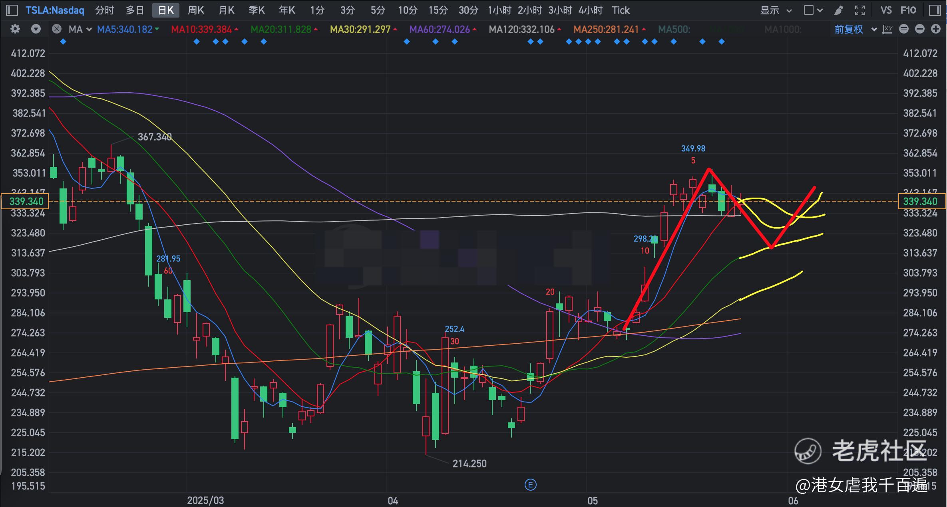
Task: Click the 06 month axis label
Action: point(793,501)
